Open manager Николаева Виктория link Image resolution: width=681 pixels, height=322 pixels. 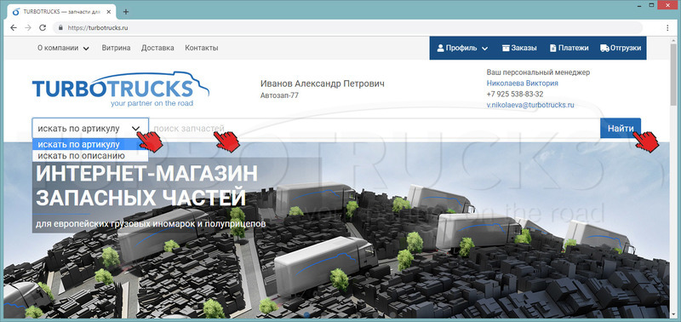pyautogui.click(x=522, y=83)
